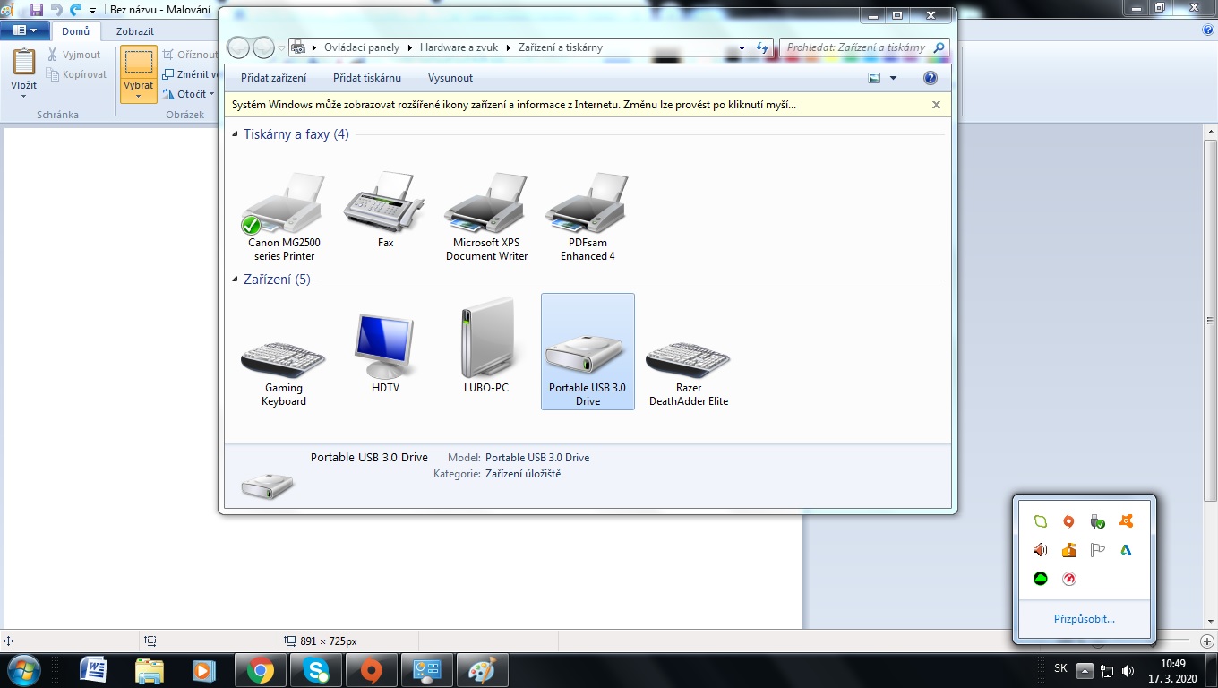This screenshot has width=1218, height=688.
Task: Expand the Vložit paste dropdown arrow
Action: pos(24,97)
